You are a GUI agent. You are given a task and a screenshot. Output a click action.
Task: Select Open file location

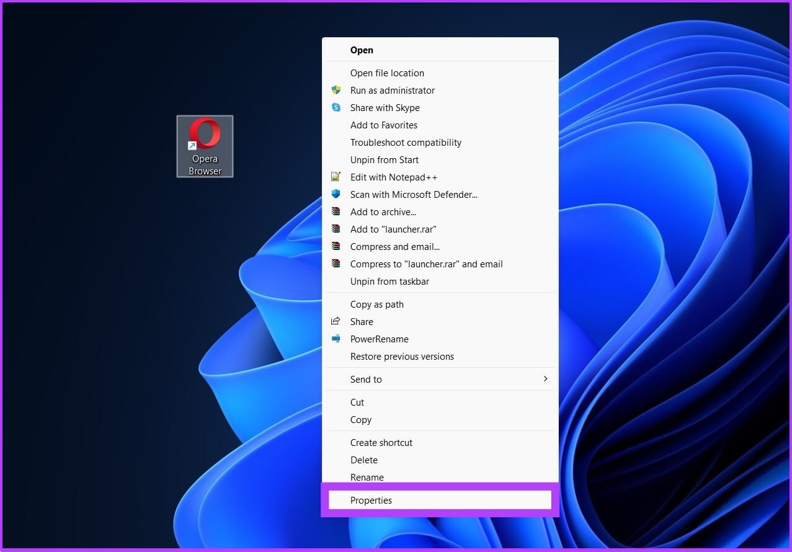point(440,73)
